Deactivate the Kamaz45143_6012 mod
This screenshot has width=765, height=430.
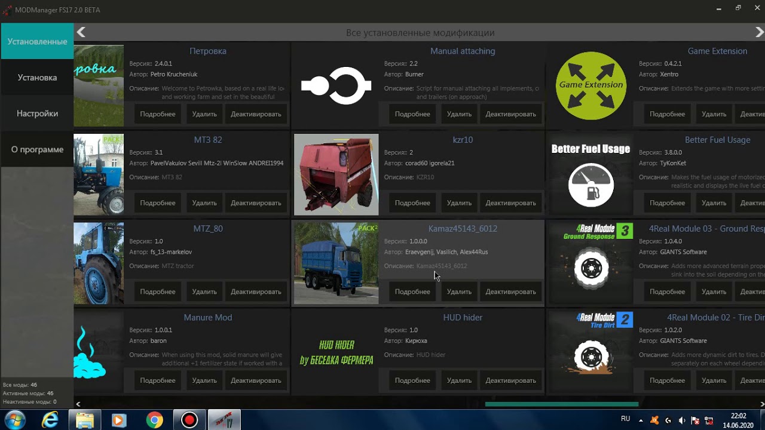pos(510,292)
